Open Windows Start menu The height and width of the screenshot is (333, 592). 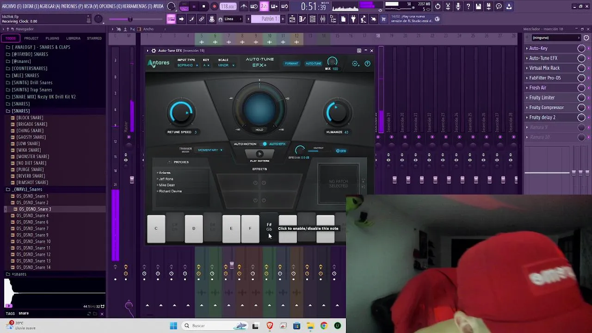pos(173,326)
